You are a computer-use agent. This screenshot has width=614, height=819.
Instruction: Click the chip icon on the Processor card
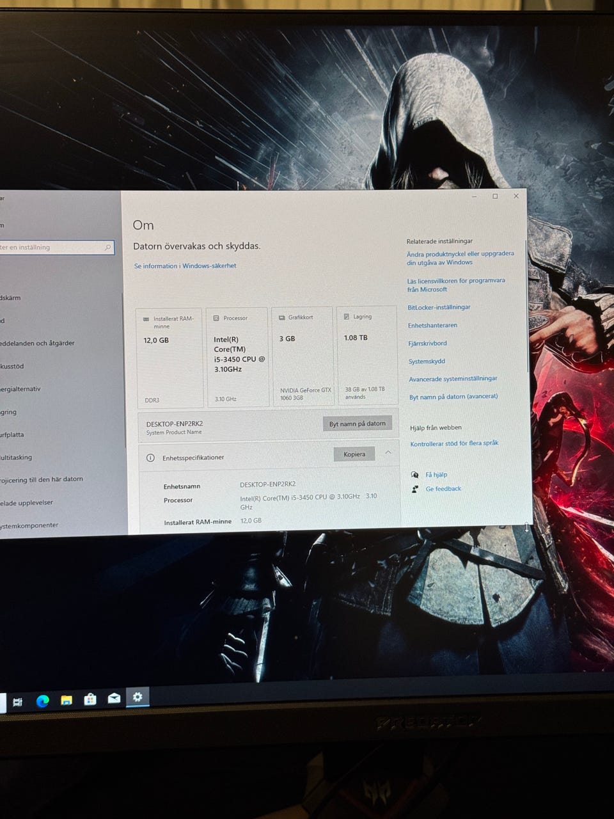coord(216,318)
